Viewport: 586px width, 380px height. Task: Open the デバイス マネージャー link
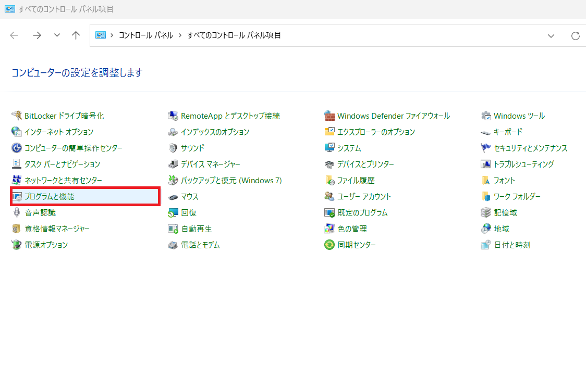coord(211,164)
